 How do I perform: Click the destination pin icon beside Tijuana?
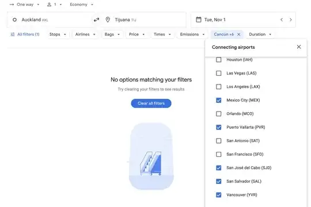108,20
